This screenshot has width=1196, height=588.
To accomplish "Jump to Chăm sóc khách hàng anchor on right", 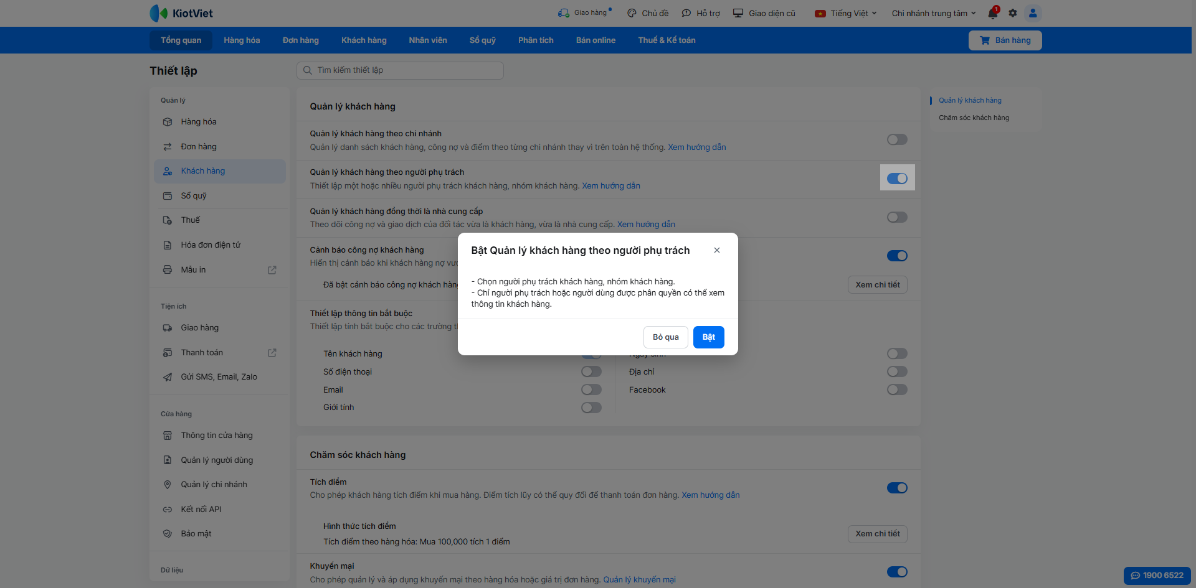I will tap(974, 118).
